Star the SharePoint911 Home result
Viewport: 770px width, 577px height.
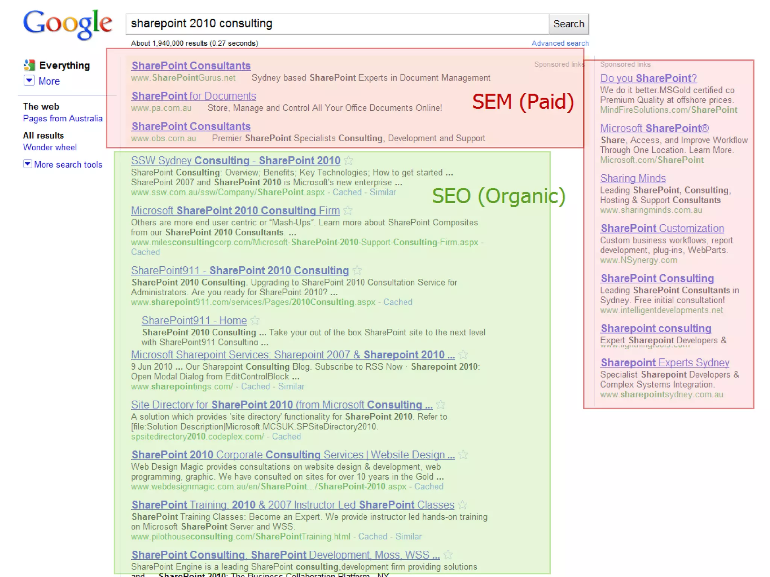coord(255,320)
